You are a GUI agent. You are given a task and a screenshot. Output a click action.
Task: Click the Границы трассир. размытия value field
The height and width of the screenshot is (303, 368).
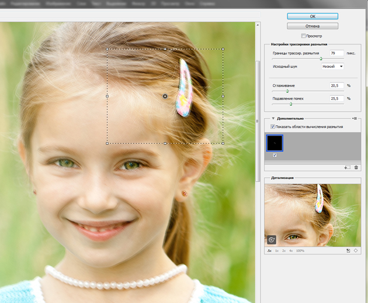pos(336,53)
